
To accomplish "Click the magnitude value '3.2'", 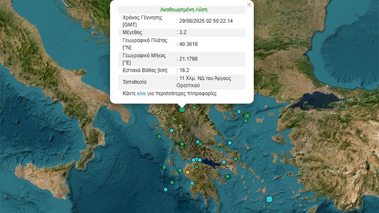I will click(183, 32).
